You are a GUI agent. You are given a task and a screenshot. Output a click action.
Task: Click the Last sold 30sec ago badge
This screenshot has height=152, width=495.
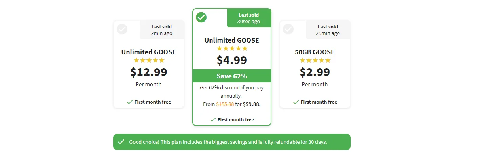tap(249, 18)
